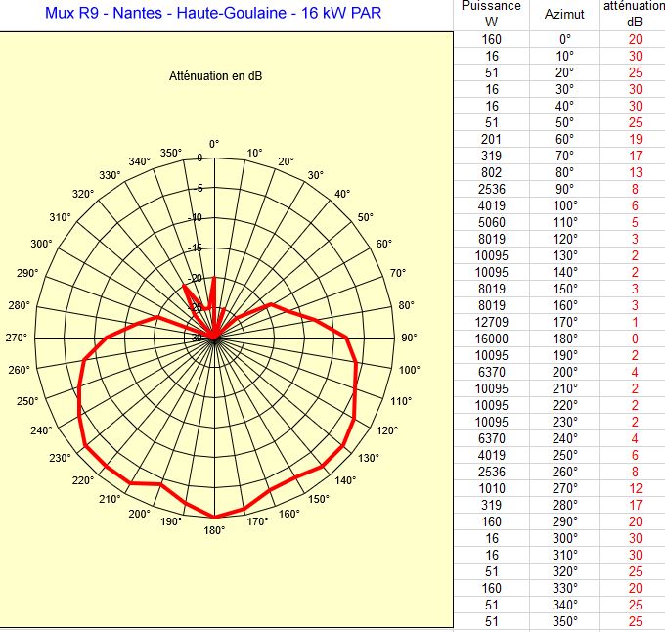Image resolution: width=665 pixels, height=632 pixels.
Task: Click the -10 radial axis label
Action: click(195, 218)
